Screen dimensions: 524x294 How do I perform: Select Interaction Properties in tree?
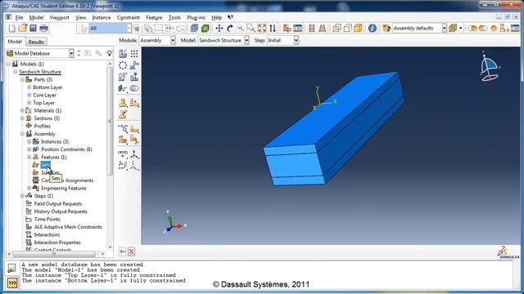coord(57,243)
